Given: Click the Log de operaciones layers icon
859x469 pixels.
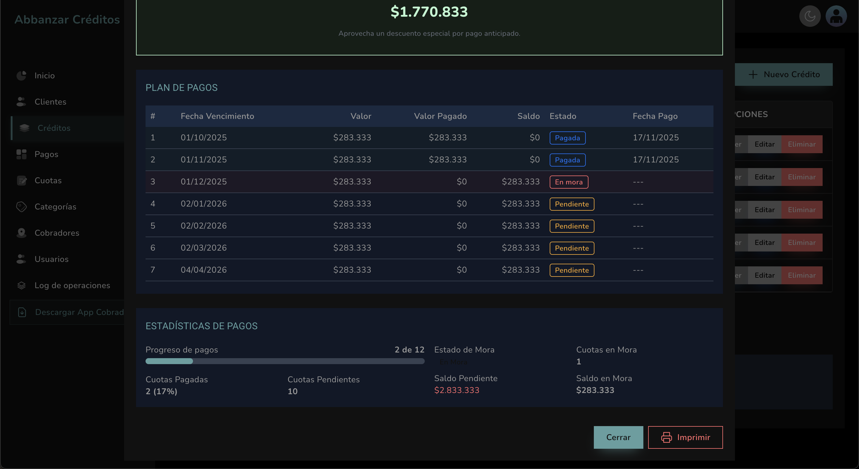Looking at the screenshot, I should (x=21, y=285).
